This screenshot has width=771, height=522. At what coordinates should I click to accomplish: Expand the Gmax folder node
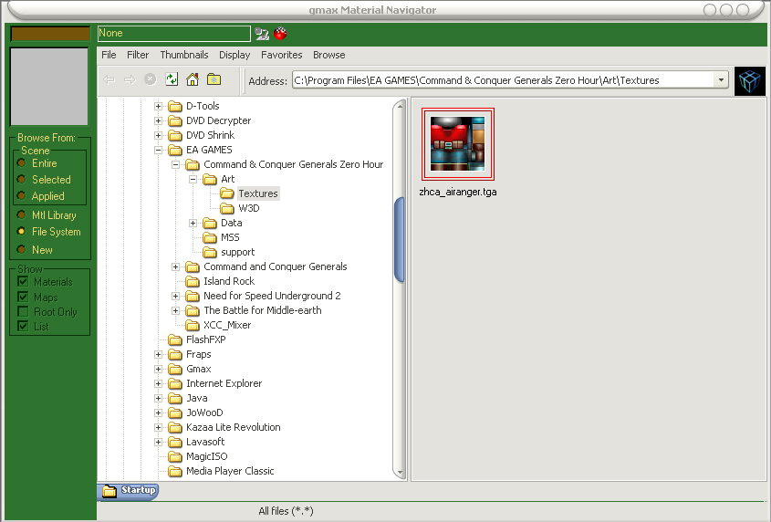coord(159,369)
